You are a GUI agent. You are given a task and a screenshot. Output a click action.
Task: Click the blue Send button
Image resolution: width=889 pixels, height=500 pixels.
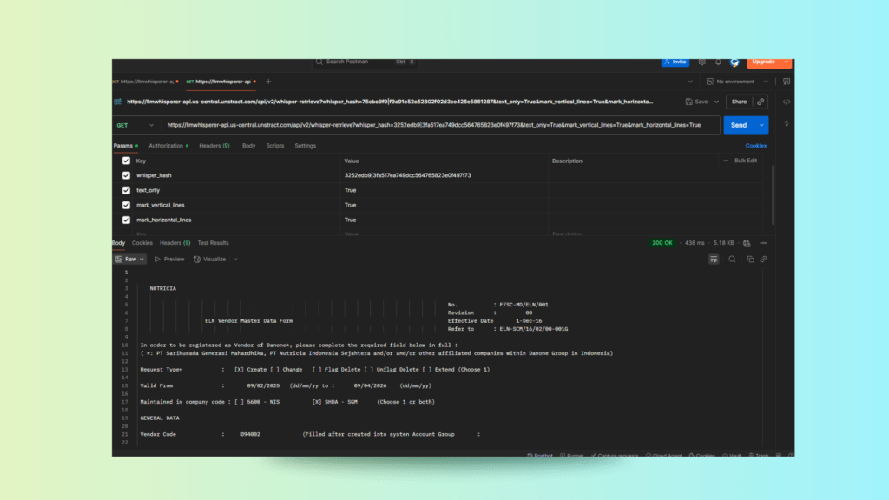(x=739, y=125)
